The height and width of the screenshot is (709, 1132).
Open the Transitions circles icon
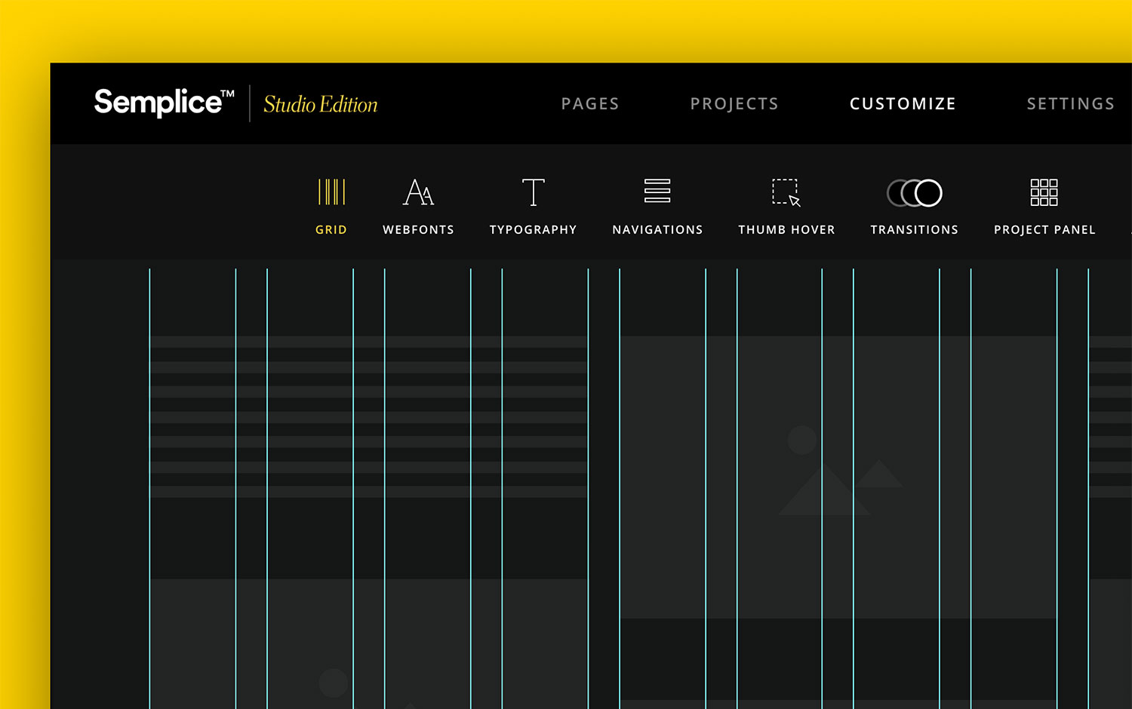914,192
